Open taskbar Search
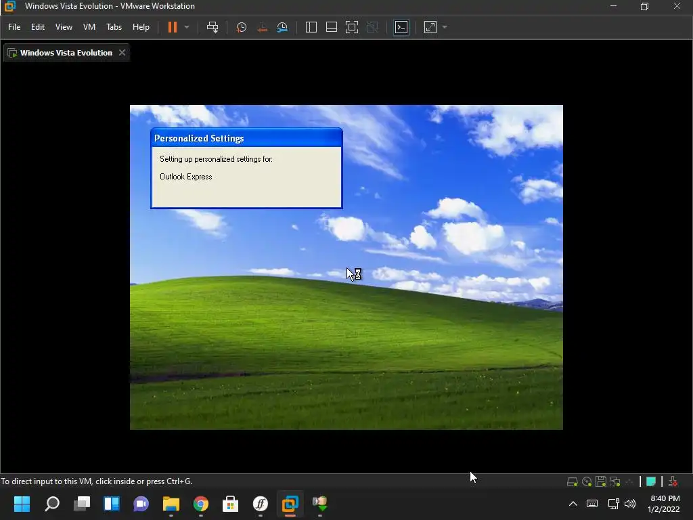693x520 pixels. 52,504
